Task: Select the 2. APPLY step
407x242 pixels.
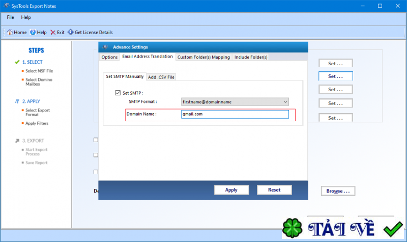Action: (x=31, y=101)
